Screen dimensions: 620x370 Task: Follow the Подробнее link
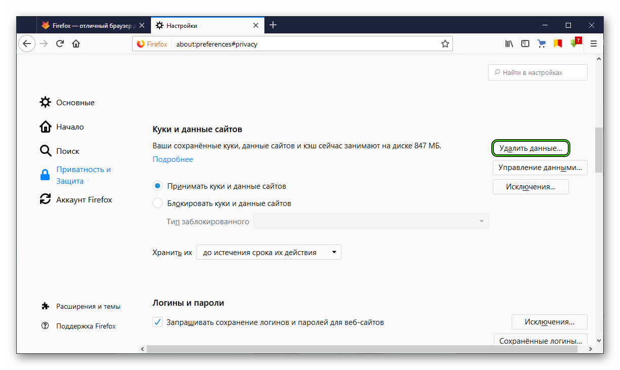click(x=173, y=159)
